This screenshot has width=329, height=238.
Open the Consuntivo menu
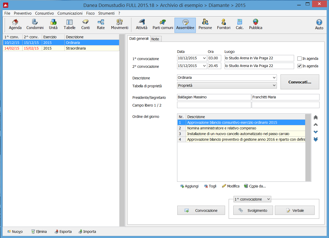[44, 13]
